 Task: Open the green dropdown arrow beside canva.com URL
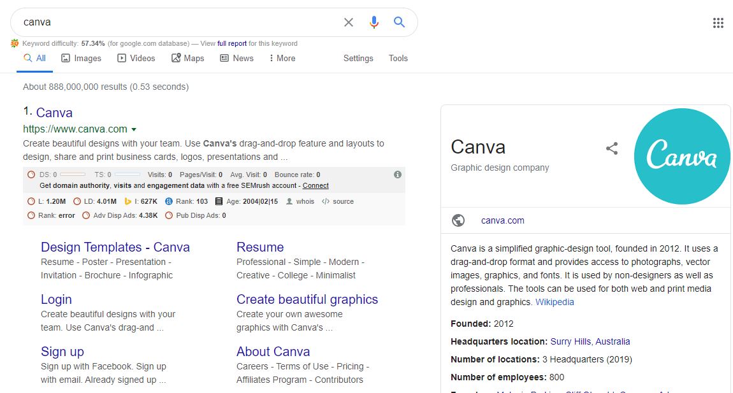click(x=134, y=129)
